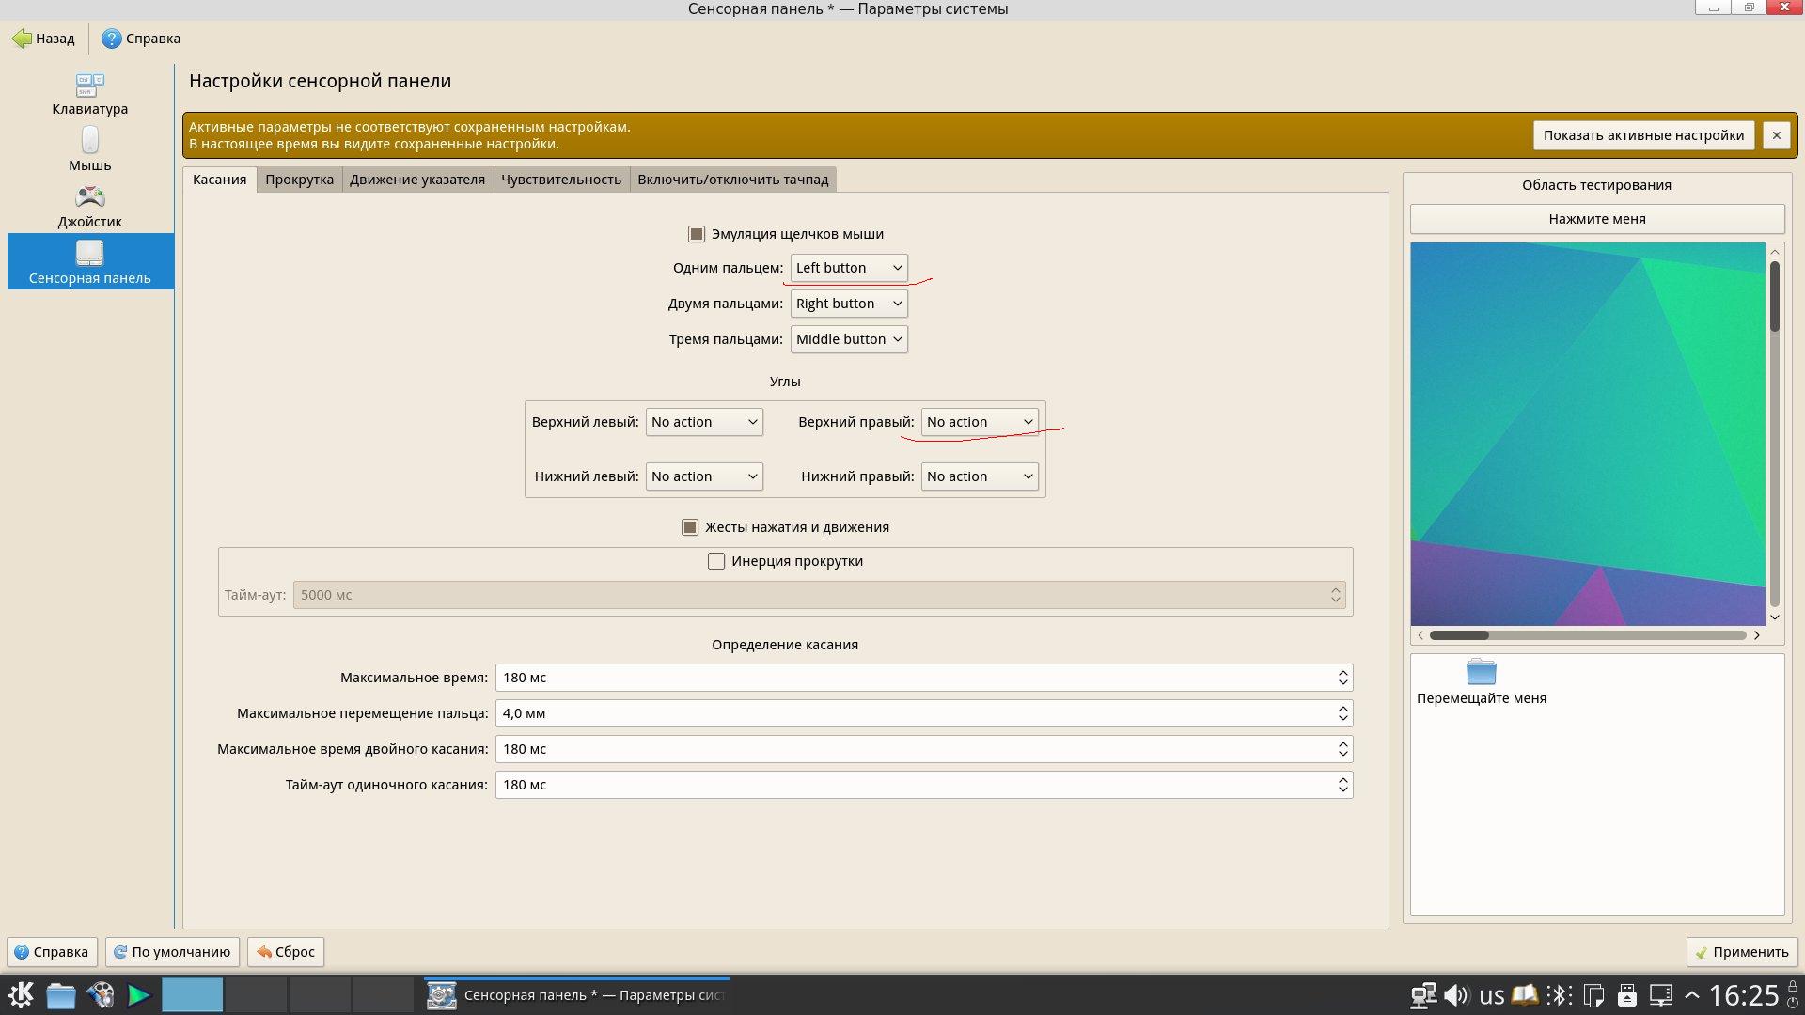The image size is (1805, 1015).
Task: Enable the Инерция прокрутки checkbox
Action: click(716, 561)
